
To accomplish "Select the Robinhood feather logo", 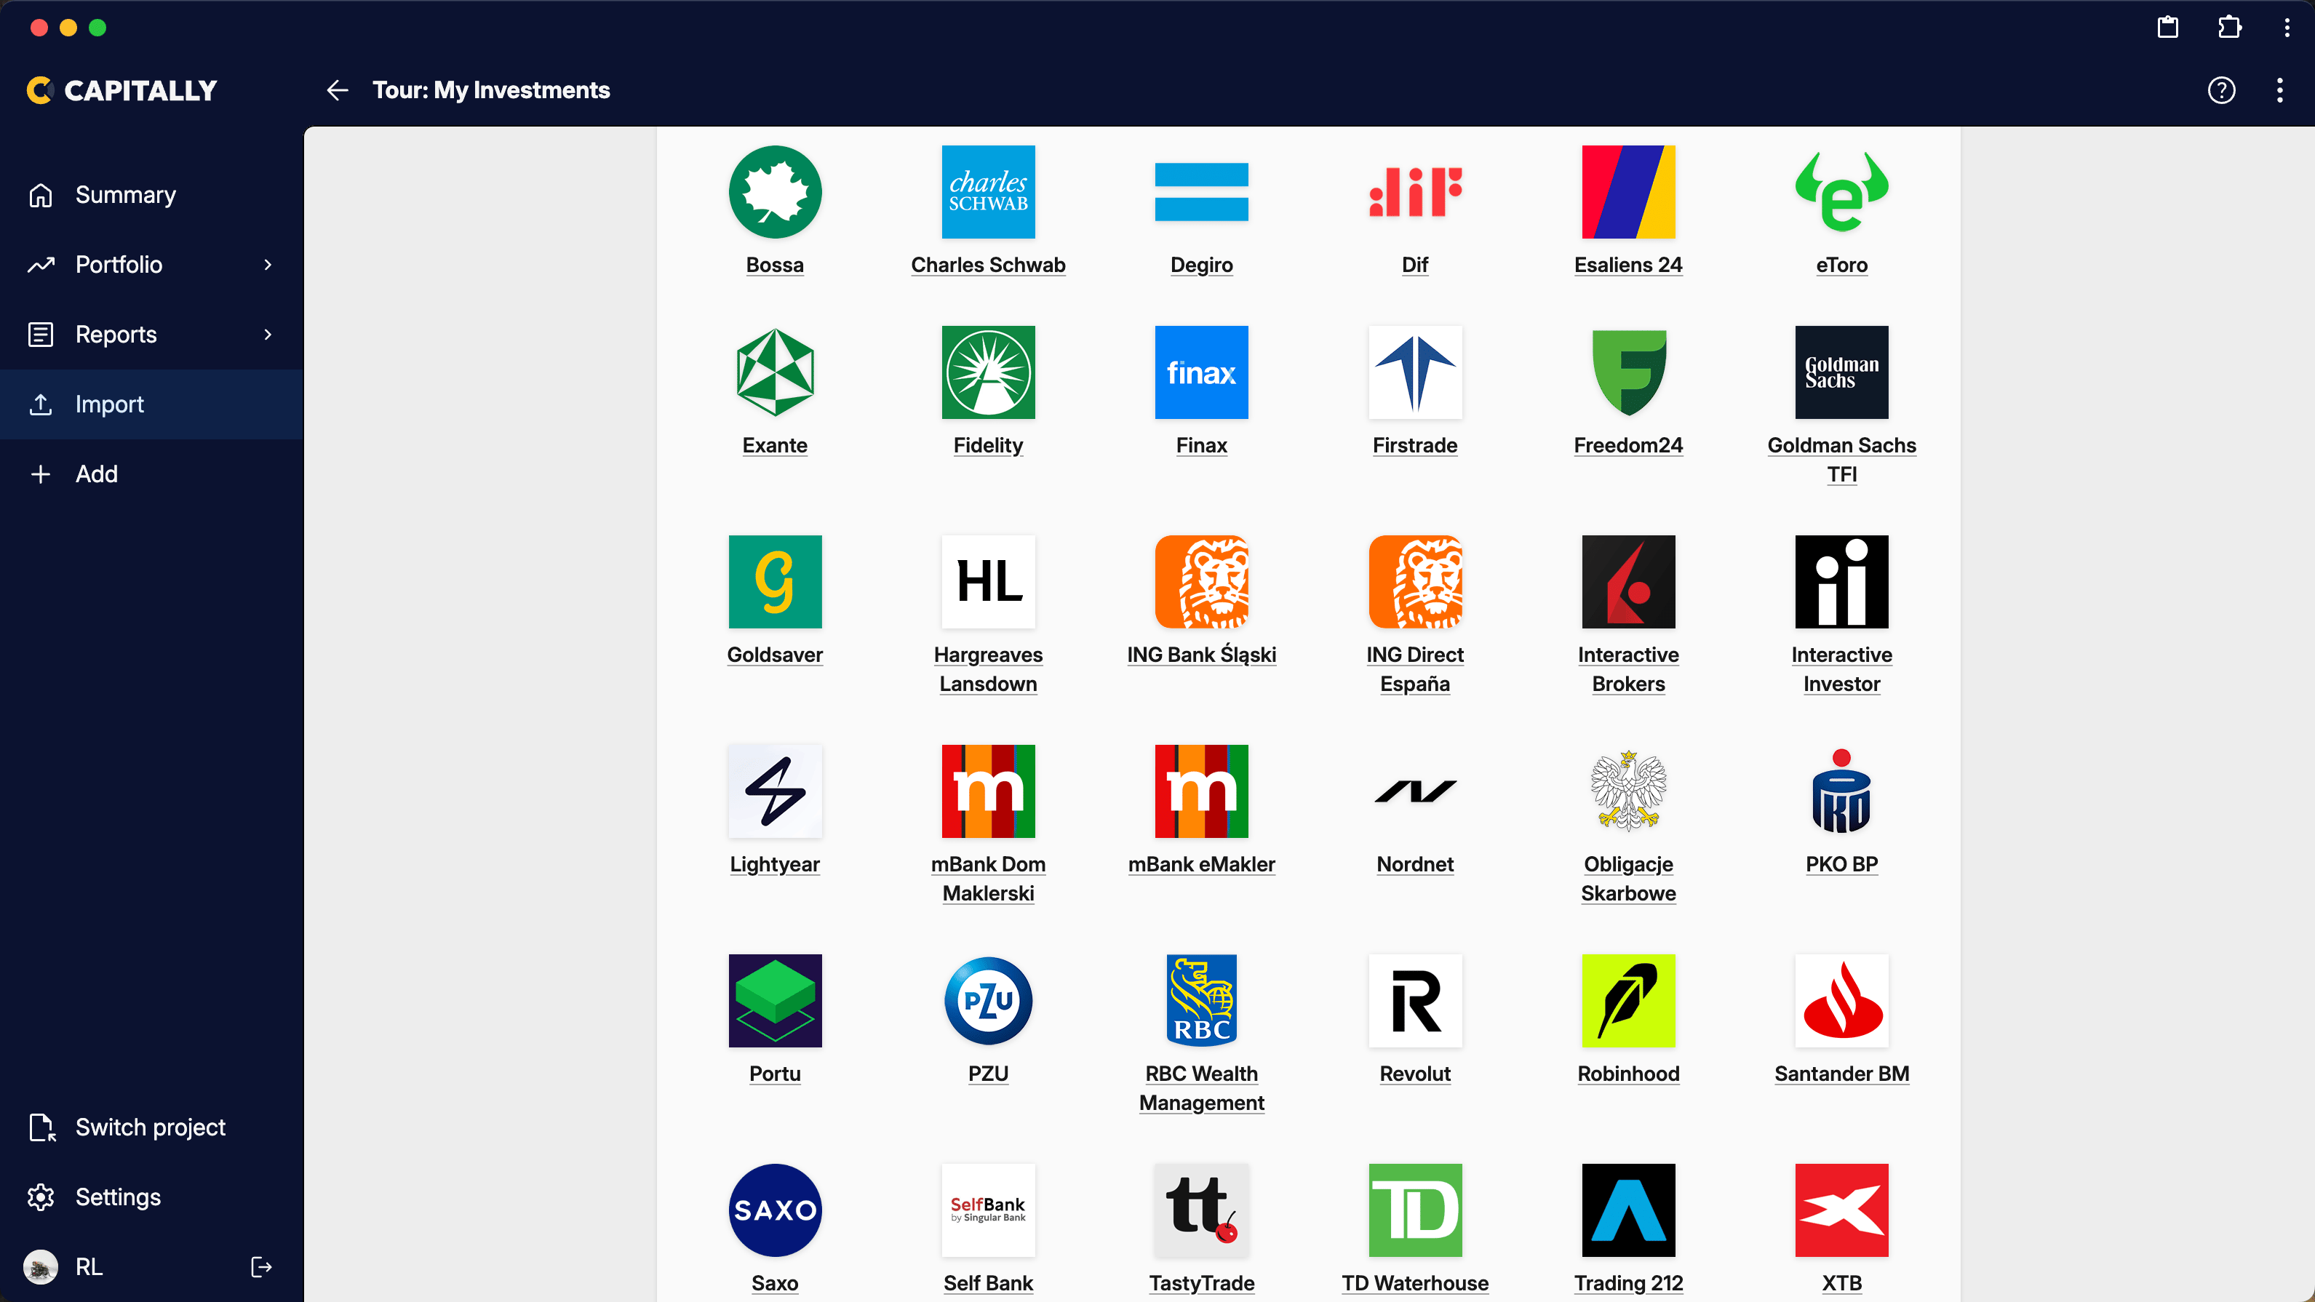I will 1627,1001.
